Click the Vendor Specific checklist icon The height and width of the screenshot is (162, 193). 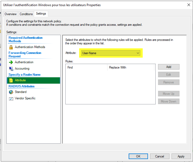coord(11,99)
